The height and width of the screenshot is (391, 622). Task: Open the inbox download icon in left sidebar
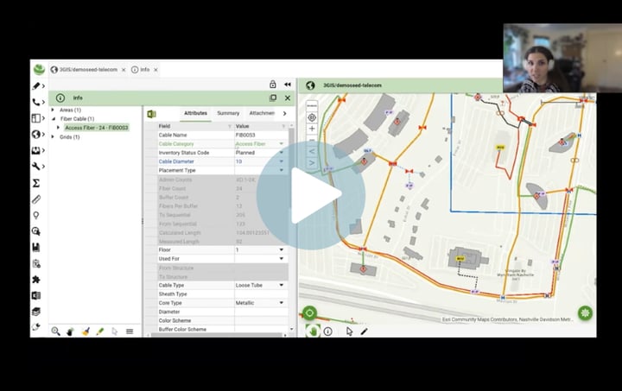[x=36, y=150]
